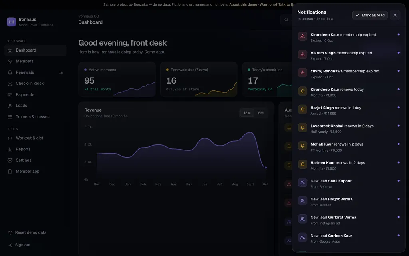
Task: Open New lead Gurleen Kaur notification
Action: 349,238
